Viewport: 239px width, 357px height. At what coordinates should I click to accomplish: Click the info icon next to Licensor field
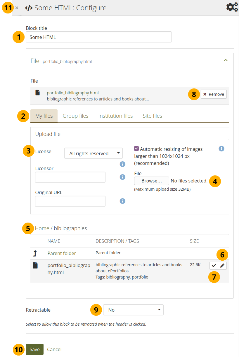click(x=123, y=177)
